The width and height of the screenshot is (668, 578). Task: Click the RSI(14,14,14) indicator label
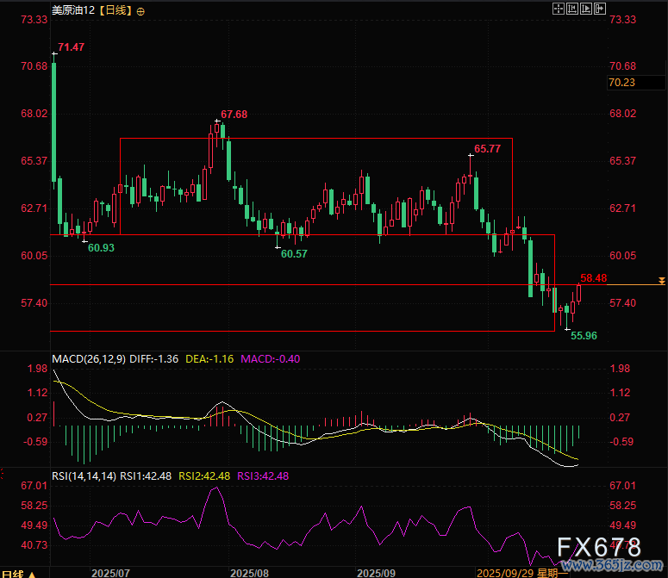84,475
